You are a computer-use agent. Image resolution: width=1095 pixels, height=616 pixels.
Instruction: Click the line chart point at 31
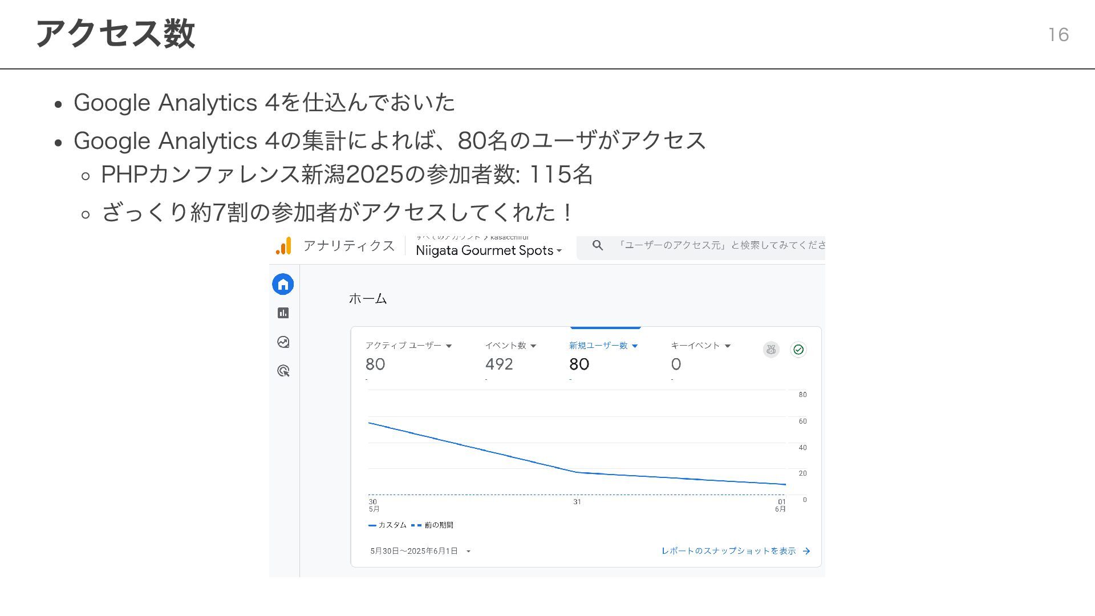(577, 472)
